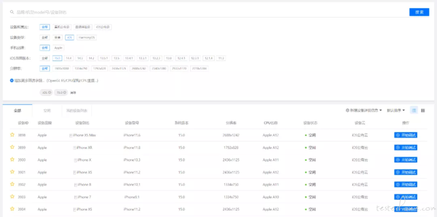Open the my device list tab

point(76,111)
